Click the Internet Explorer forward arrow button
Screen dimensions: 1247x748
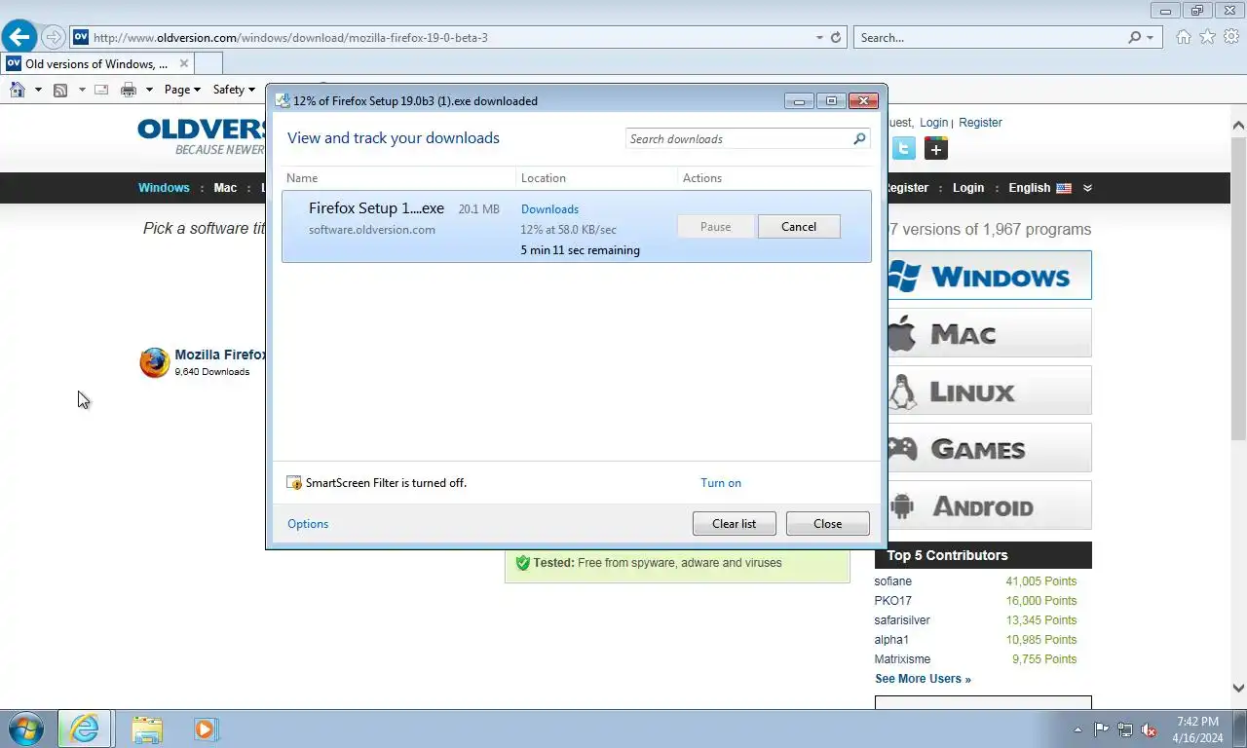click(54, 37)
